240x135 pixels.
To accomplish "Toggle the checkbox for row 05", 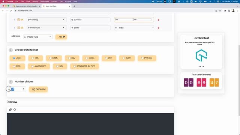I will (19, 28).
